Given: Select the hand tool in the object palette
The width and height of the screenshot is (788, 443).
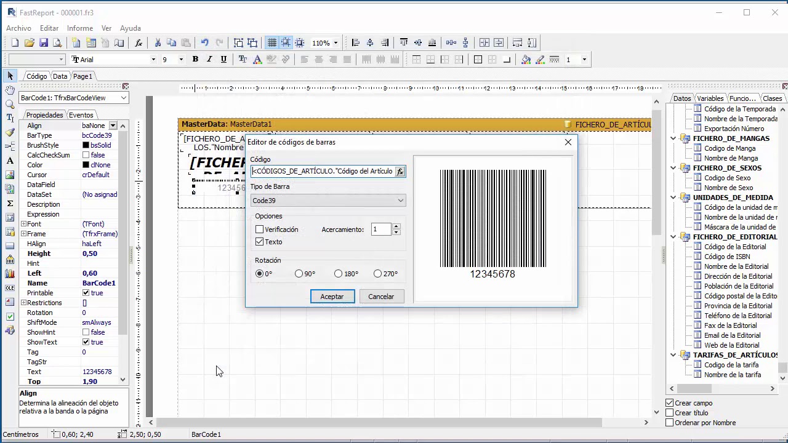Looking at the screenshot, I should tap(10, 90).
